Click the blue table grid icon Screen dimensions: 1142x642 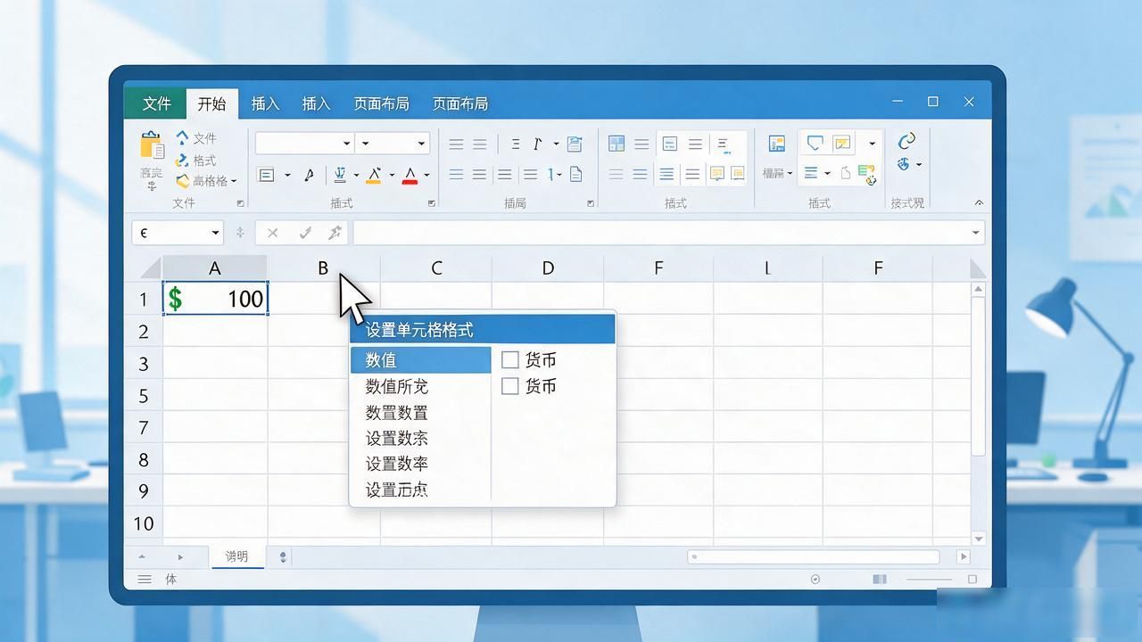coord(617,144)
